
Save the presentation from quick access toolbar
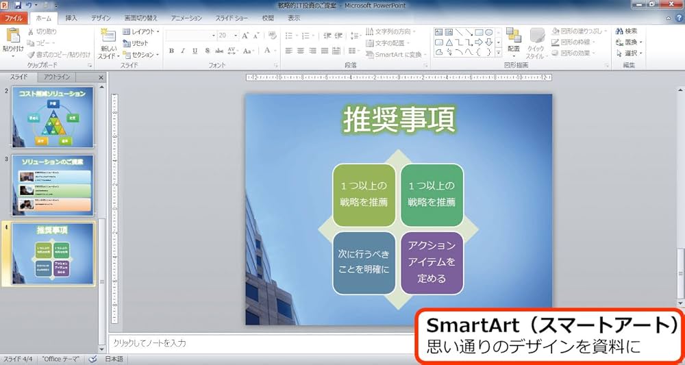point(18,5)
